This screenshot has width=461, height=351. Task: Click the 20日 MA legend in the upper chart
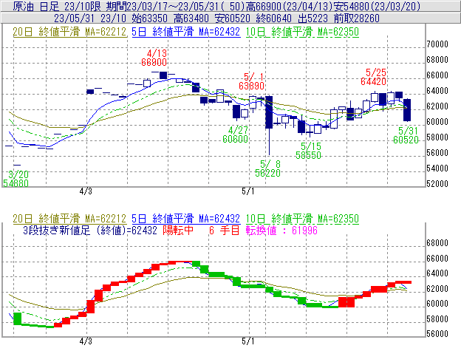coord(70,32)
